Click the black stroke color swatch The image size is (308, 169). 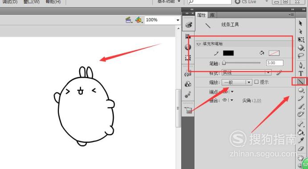click(228, 53)
